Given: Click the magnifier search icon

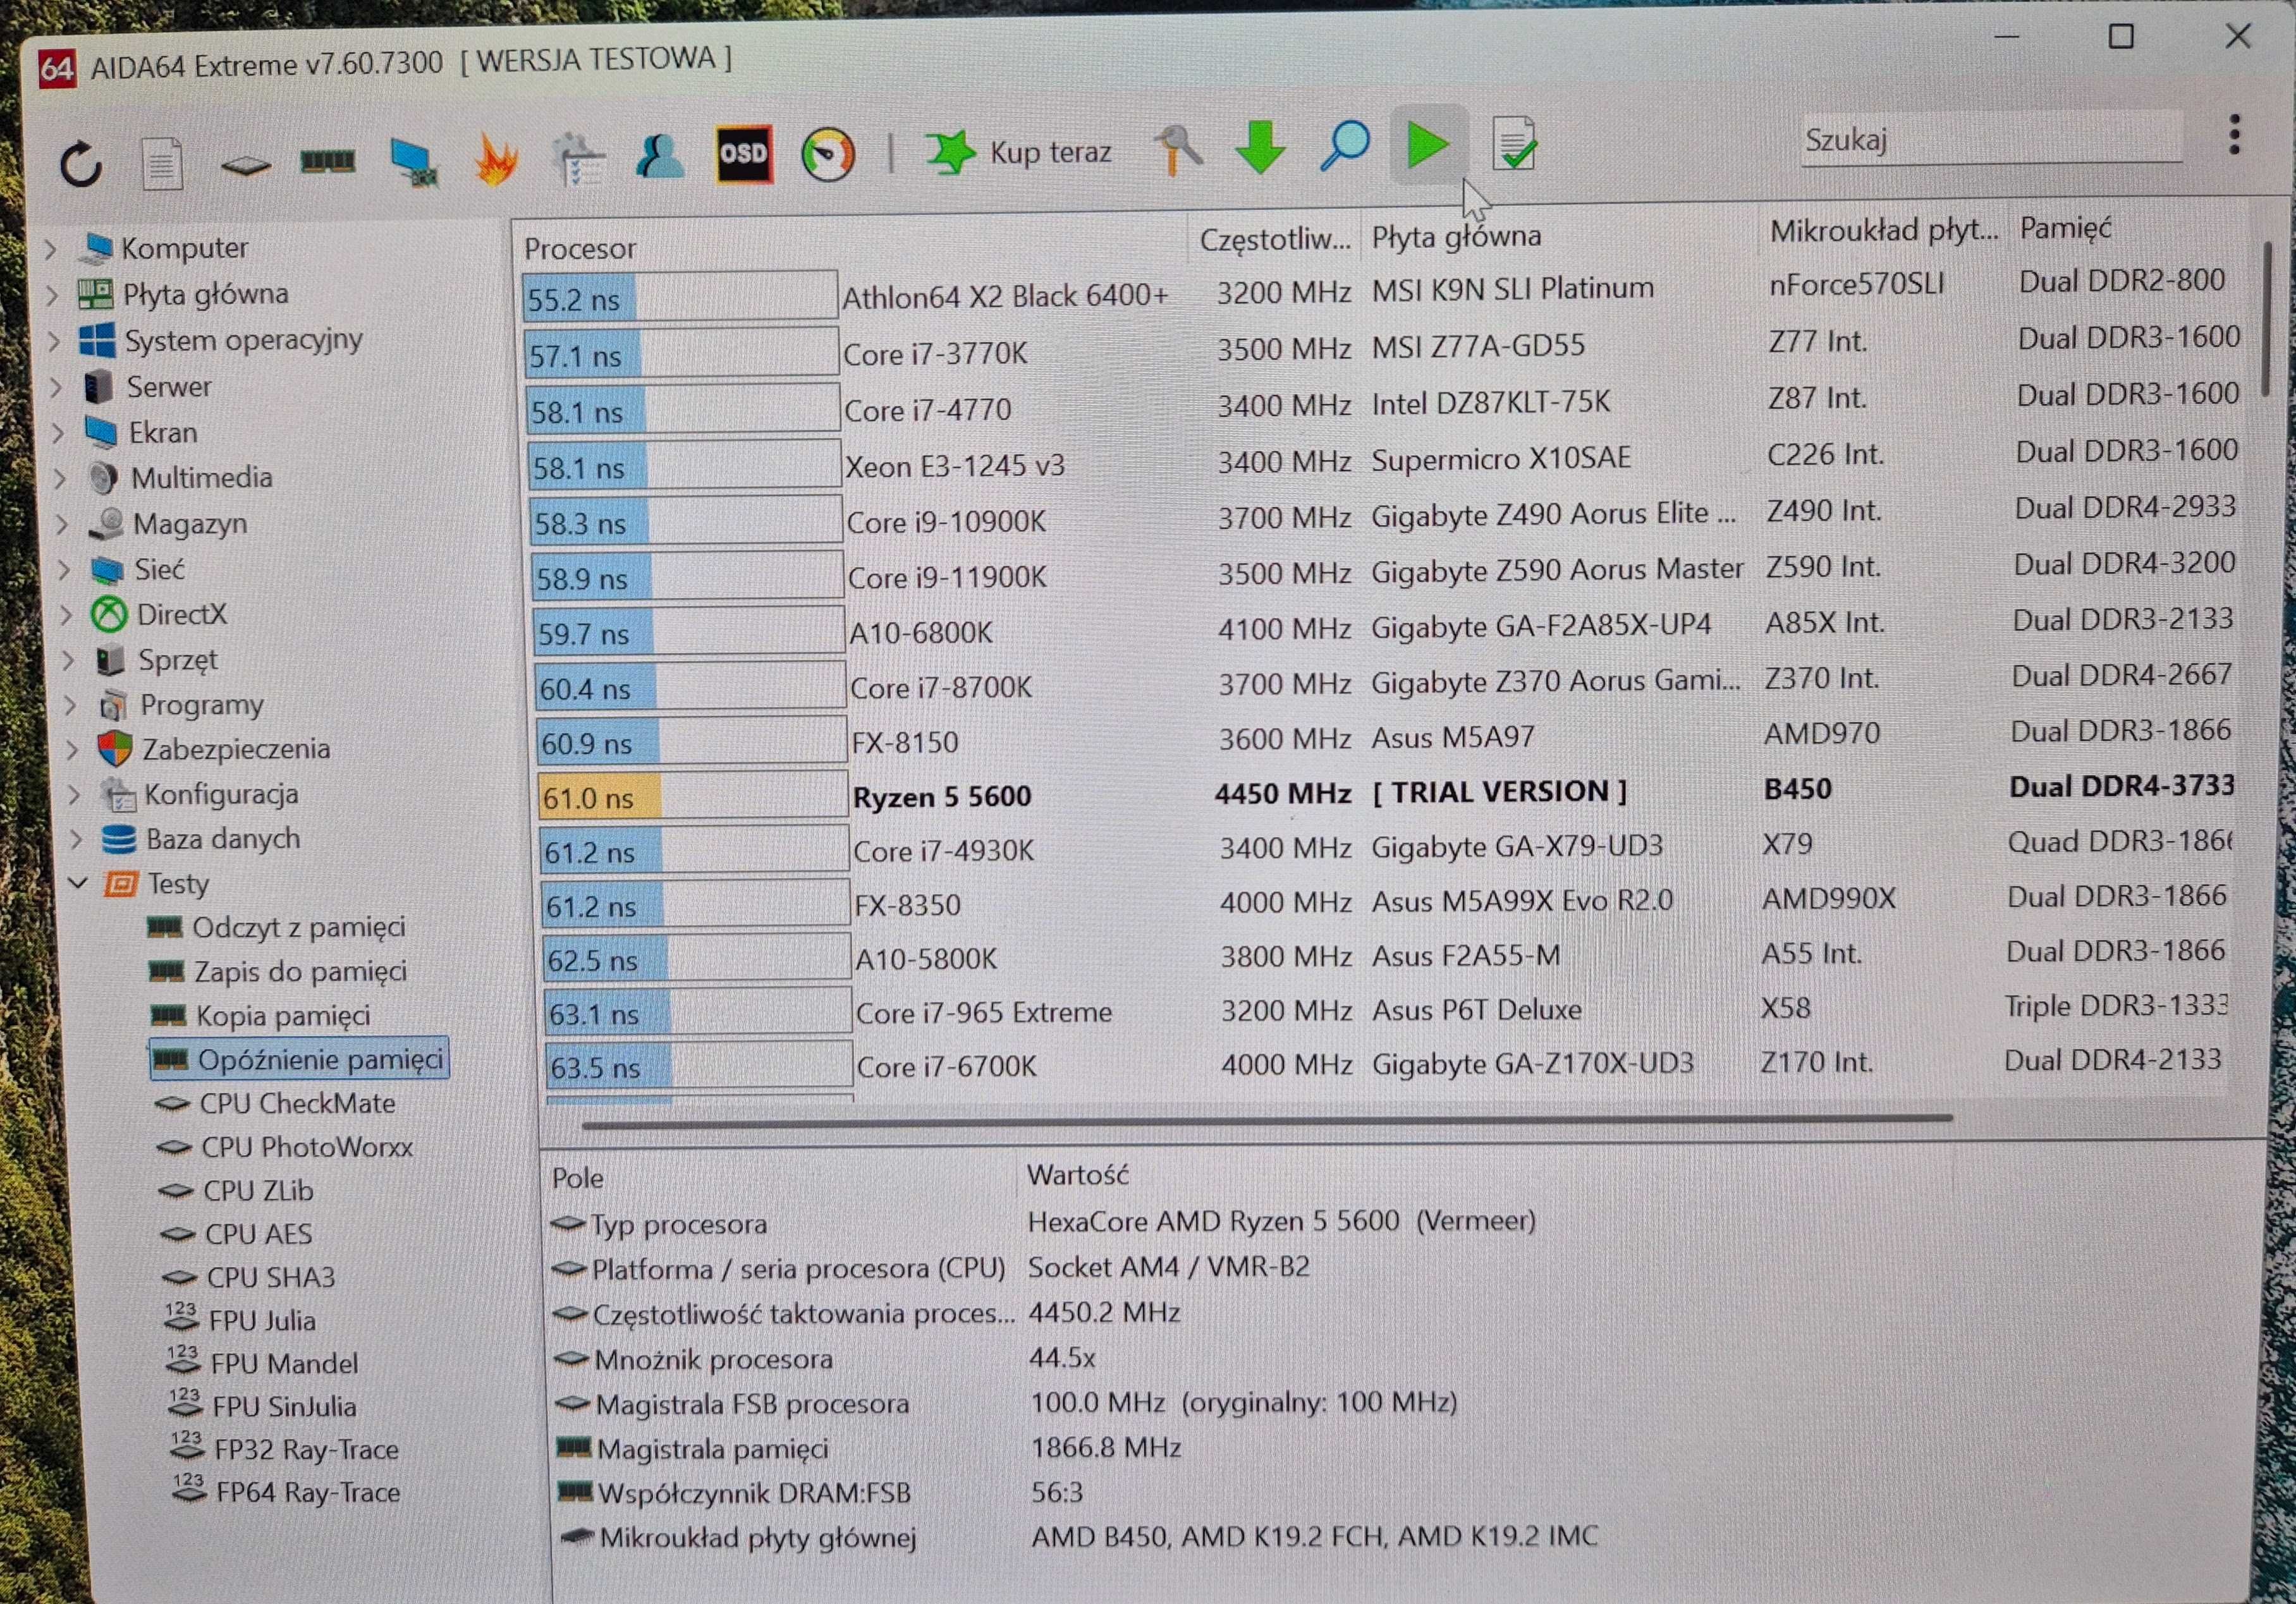Looking at the screenshot, I should point(1344,147).
